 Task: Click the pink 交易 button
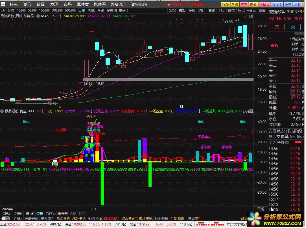coord(244,4)
